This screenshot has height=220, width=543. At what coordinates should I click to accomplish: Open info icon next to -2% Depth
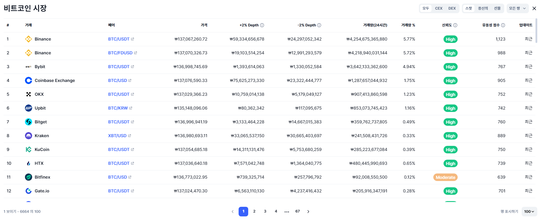[319, 25]
